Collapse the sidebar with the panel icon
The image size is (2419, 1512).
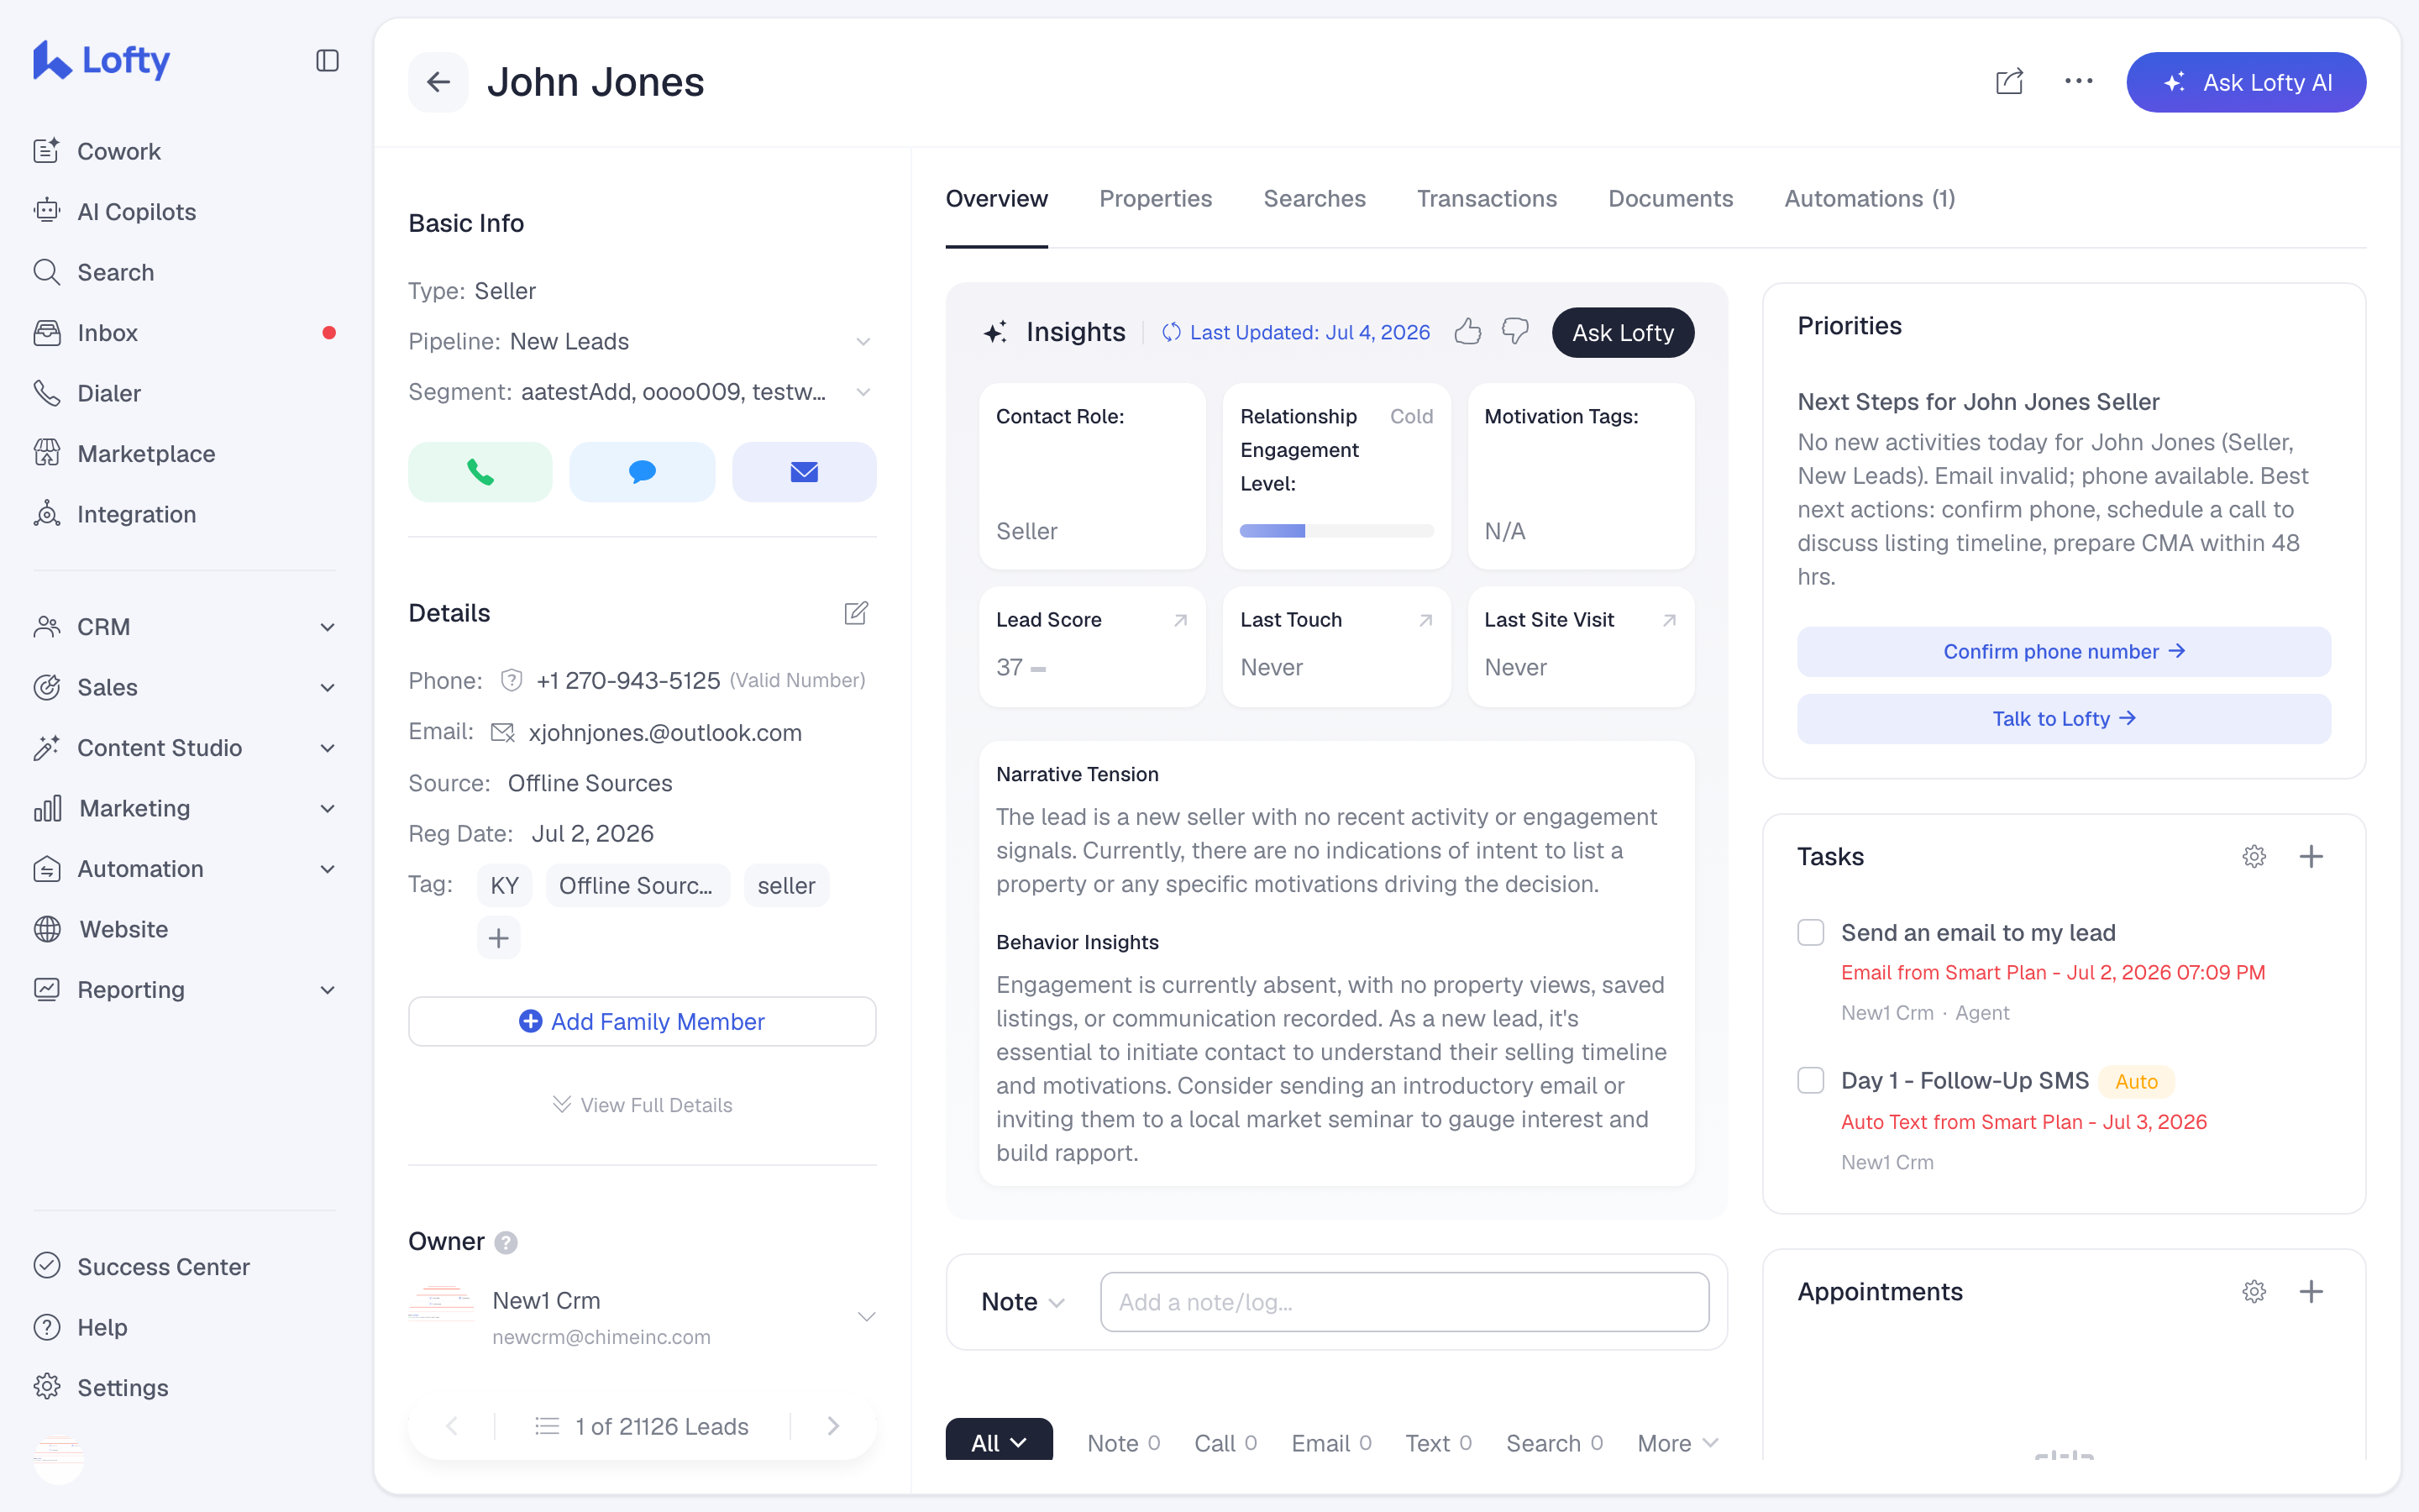pos(327,61)
